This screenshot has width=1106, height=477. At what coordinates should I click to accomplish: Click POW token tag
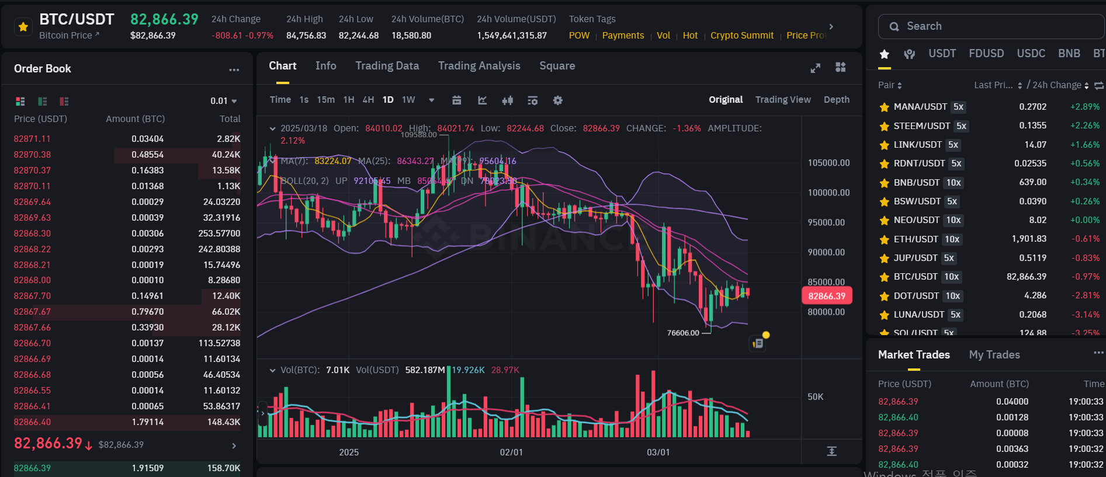click(579, 36)
